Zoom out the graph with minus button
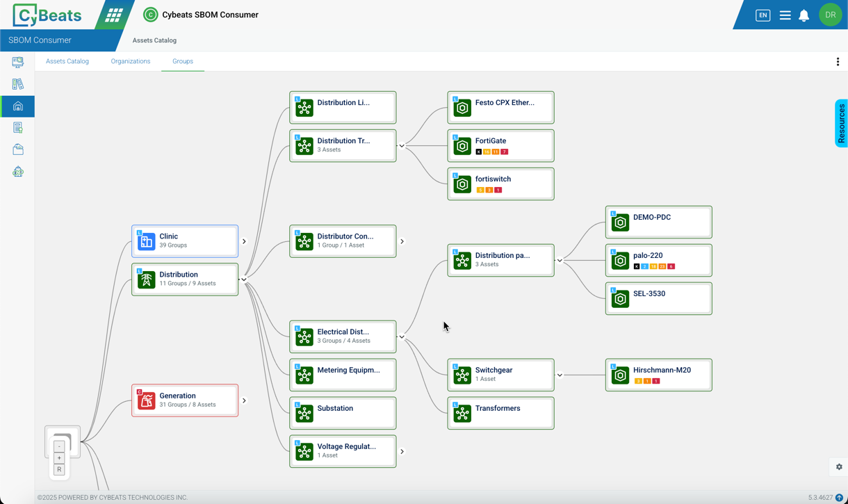 point(59,446)
